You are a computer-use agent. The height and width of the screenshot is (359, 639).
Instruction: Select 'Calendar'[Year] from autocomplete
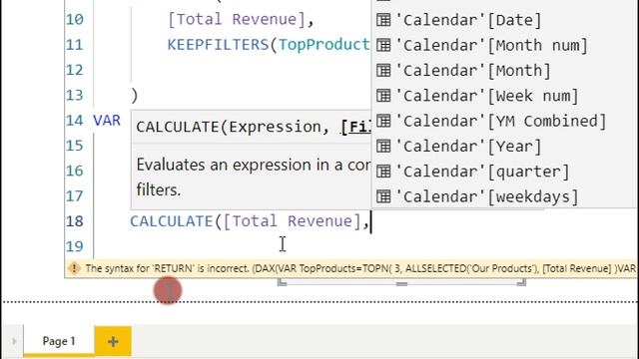pyautogui.click(x=505, y=147)
